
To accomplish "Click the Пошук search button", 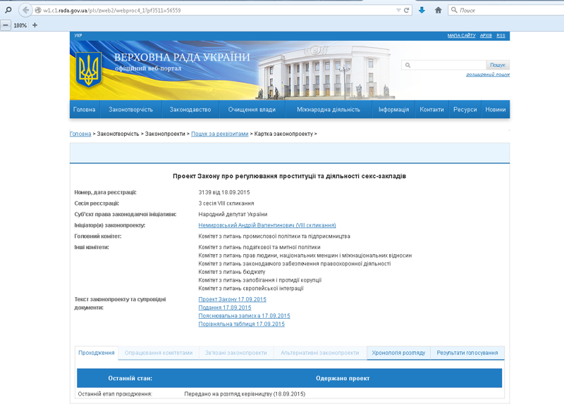I will point(498,64).
